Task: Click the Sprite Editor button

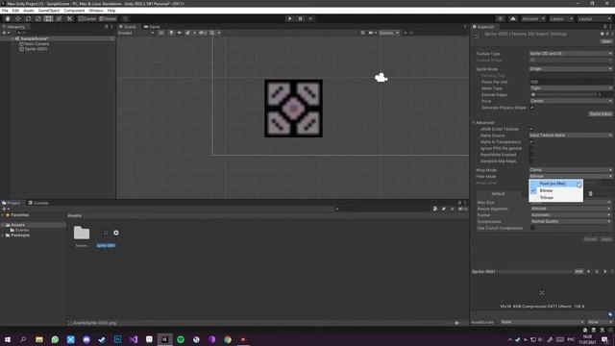Action: point(601,113)
